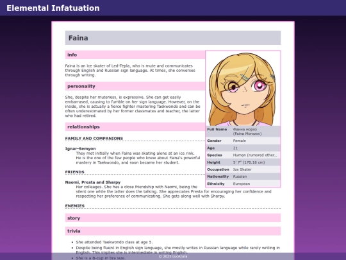Image resolution: width=346 pixels, height=260 pixels.
Task: Click the Elemental Infatuation site title
Action: point(53,8)
